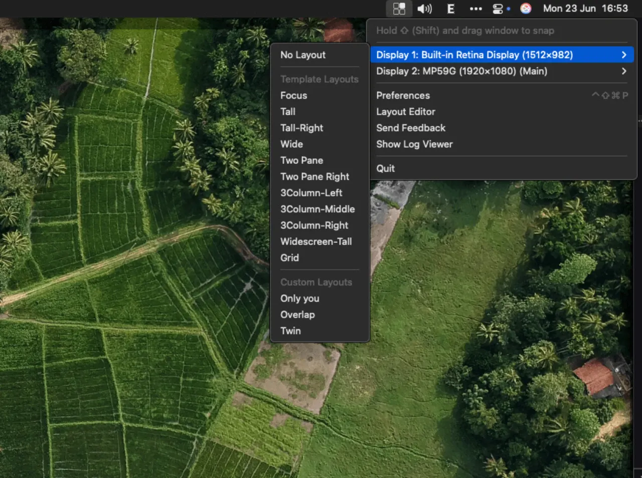Select the Focus template layout
642x478 pixels.
(320, 95)
